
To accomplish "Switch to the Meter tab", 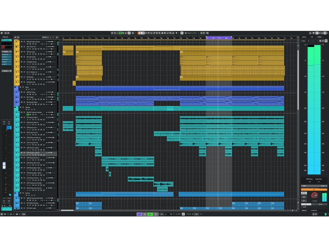I will (x=319, y=37).
